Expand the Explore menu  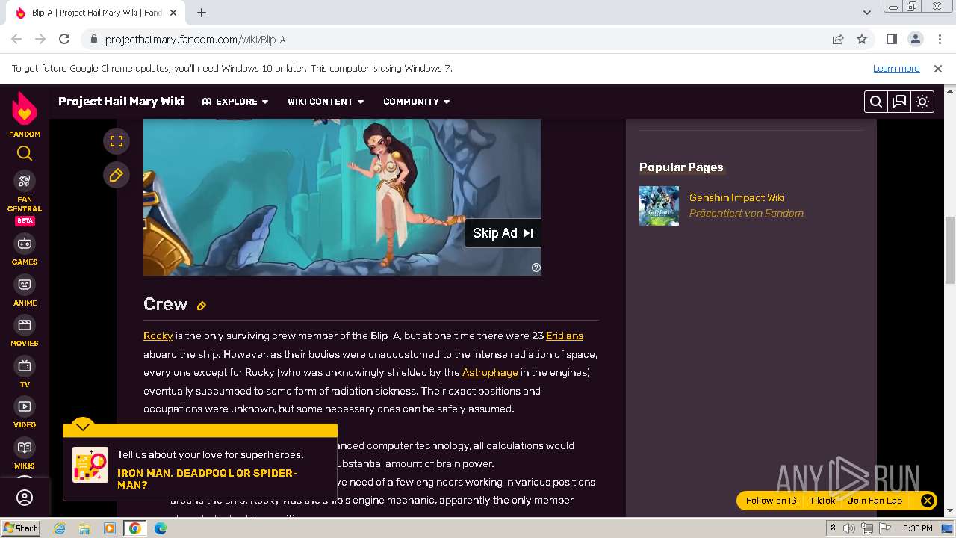[x=235, y=102]
